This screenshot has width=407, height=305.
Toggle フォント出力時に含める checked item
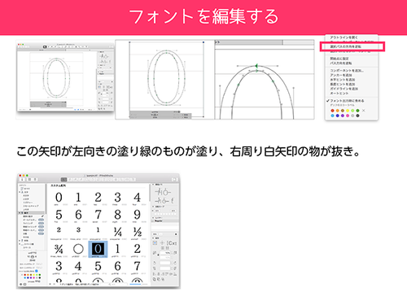tap(345, 101)
